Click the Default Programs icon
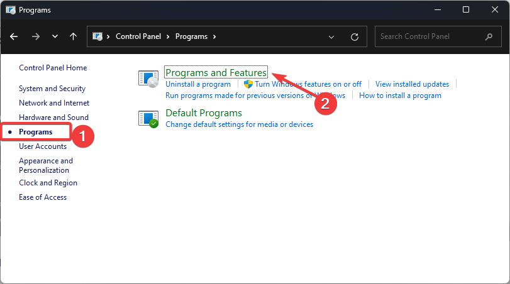Screen dimensions: 510x284 coord(149,118)
